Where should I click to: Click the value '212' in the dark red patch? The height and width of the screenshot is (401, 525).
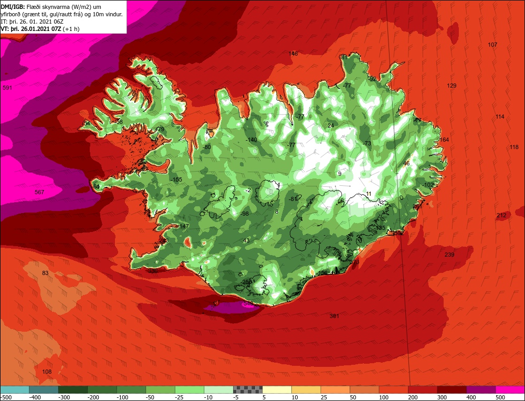[501, 215]
